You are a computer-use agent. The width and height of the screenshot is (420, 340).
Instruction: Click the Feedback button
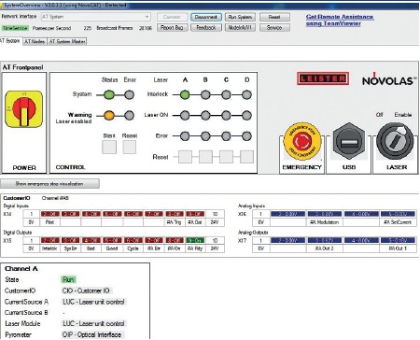tap(206, 28)
